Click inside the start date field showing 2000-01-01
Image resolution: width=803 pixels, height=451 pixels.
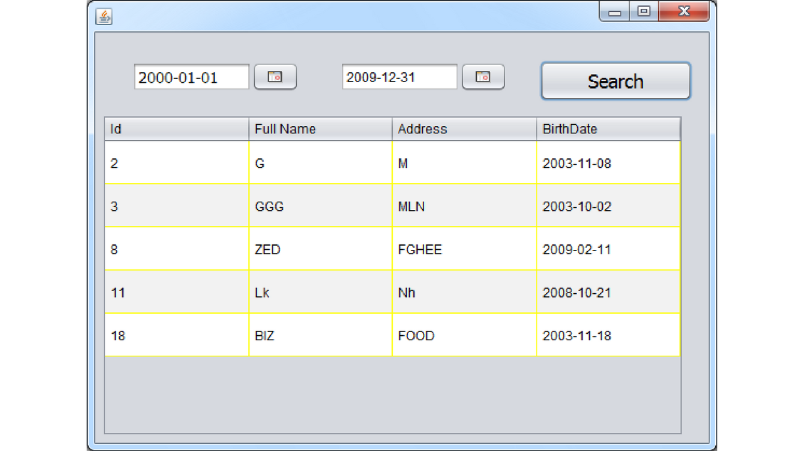[x=191, y=76]
